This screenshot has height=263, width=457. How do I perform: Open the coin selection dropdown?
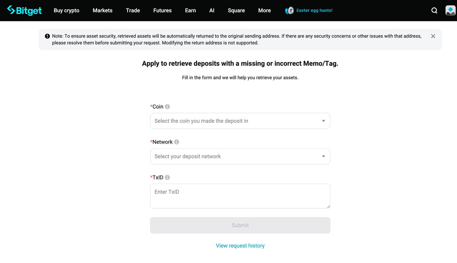point(240,121)
